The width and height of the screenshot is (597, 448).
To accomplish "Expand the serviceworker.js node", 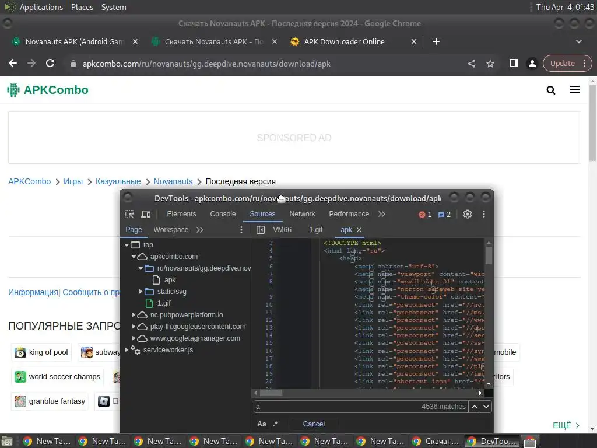I will (x=127, y=350).
